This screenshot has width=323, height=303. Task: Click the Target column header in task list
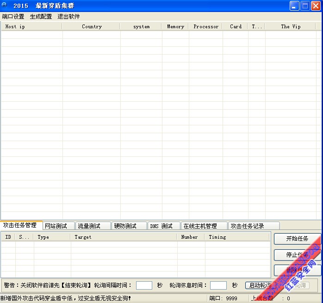click(124, 237)
